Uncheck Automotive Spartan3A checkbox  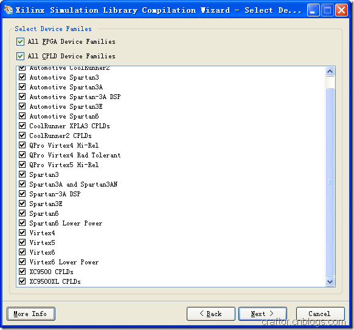coord(22,87)
